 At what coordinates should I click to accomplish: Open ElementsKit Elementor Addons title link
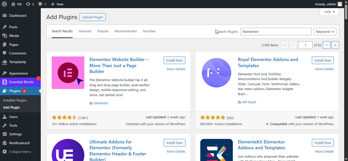[262, 145]
